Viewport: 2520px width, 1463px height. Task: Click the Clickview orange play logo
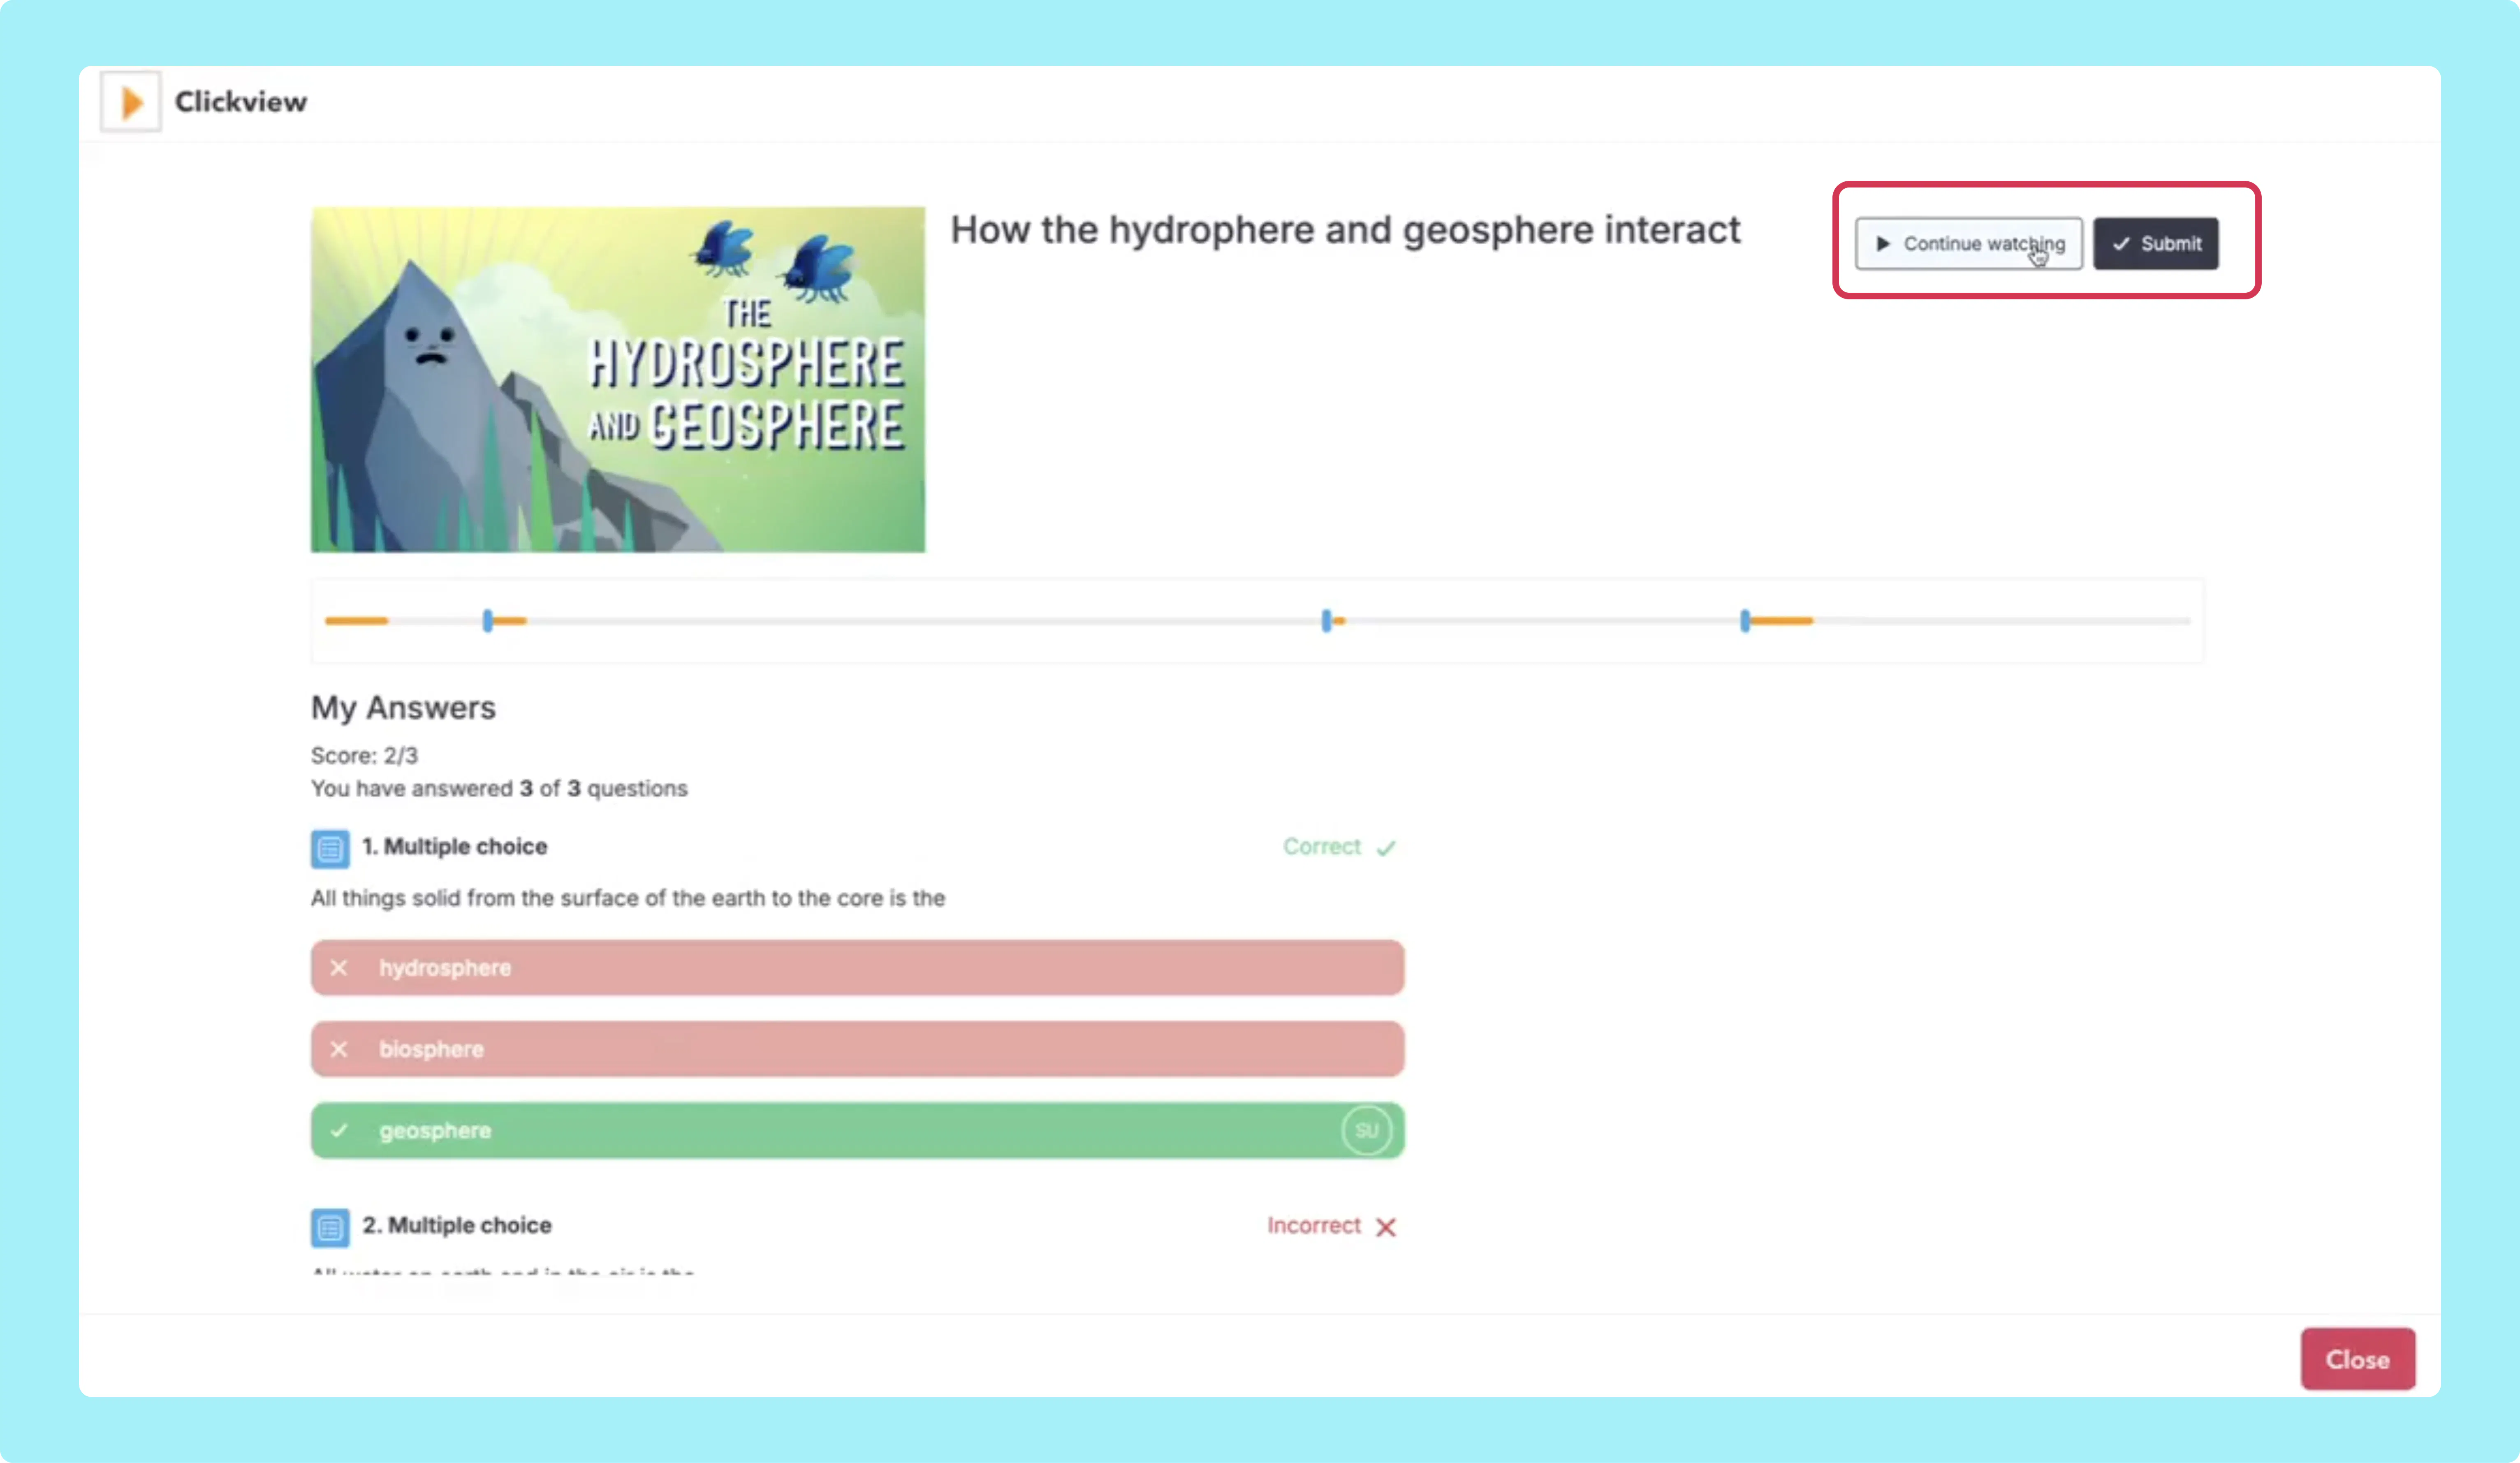click(x=131, y=102)
